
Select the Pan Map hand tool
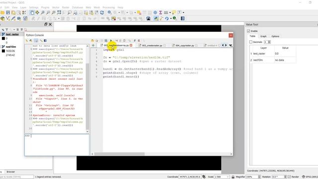(x=32, y=12)
